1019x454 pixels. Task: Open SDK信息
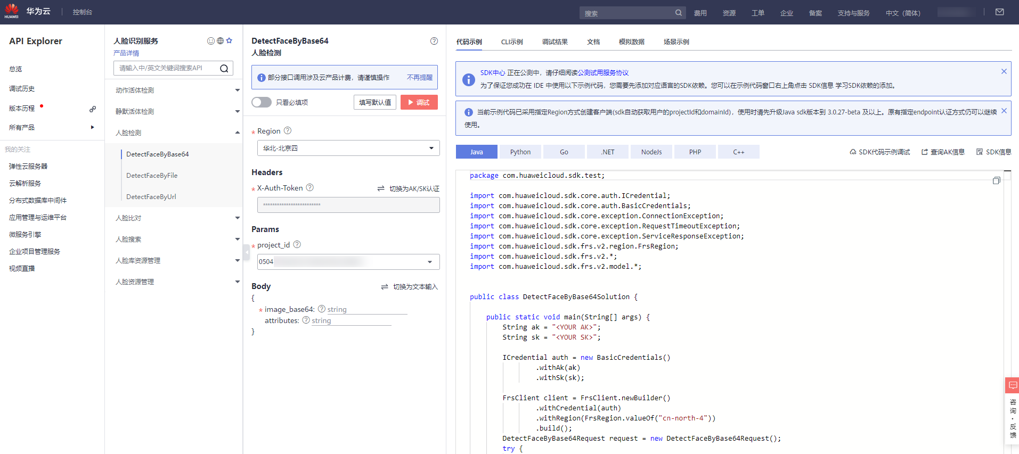(x=993, y=152)
